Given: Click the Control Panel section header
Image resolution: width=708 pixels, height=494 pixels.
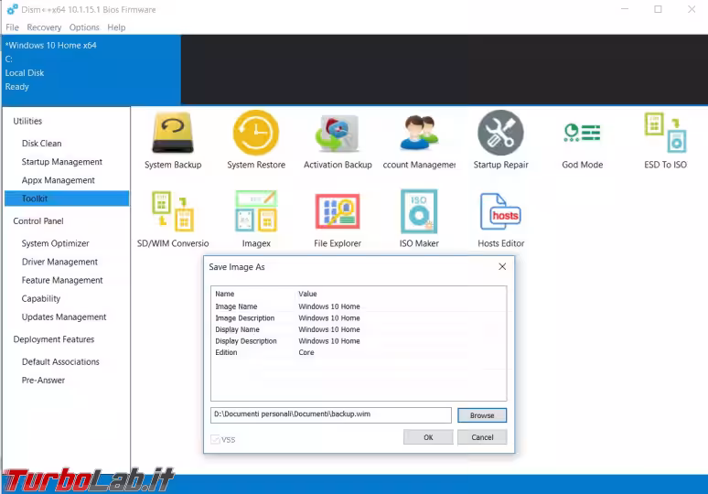Looking at the screenshot, I should tap(38, 221).
